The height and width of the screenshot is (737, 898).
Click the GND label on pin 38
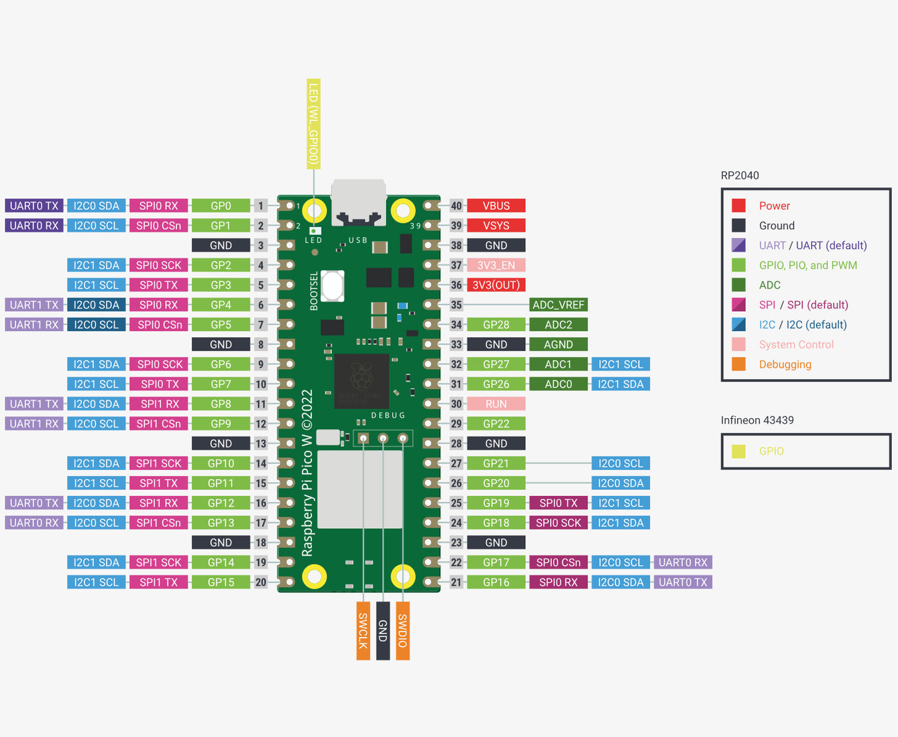(496, 245)
